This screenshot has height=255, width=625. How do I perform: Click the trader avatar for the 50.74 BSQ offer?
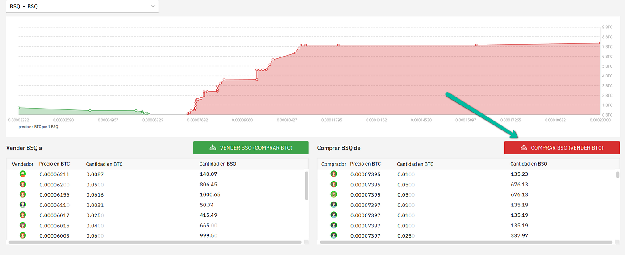[23, 205]
